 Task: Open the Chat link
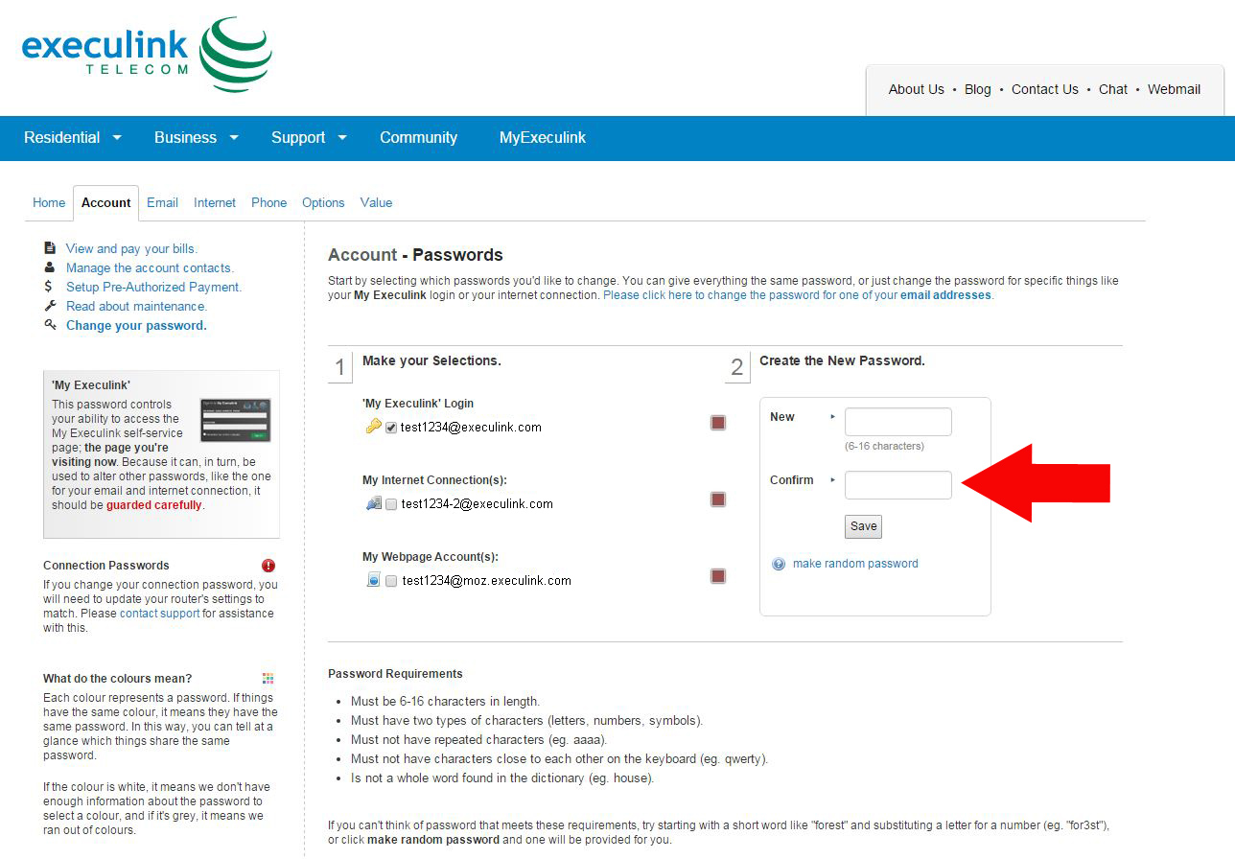click(1113, 89)
